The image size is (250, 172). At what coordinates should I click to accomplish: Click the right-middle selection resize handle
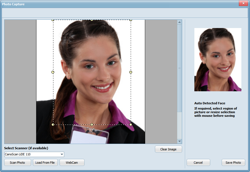pyautogui.click(x=131, y=72)
